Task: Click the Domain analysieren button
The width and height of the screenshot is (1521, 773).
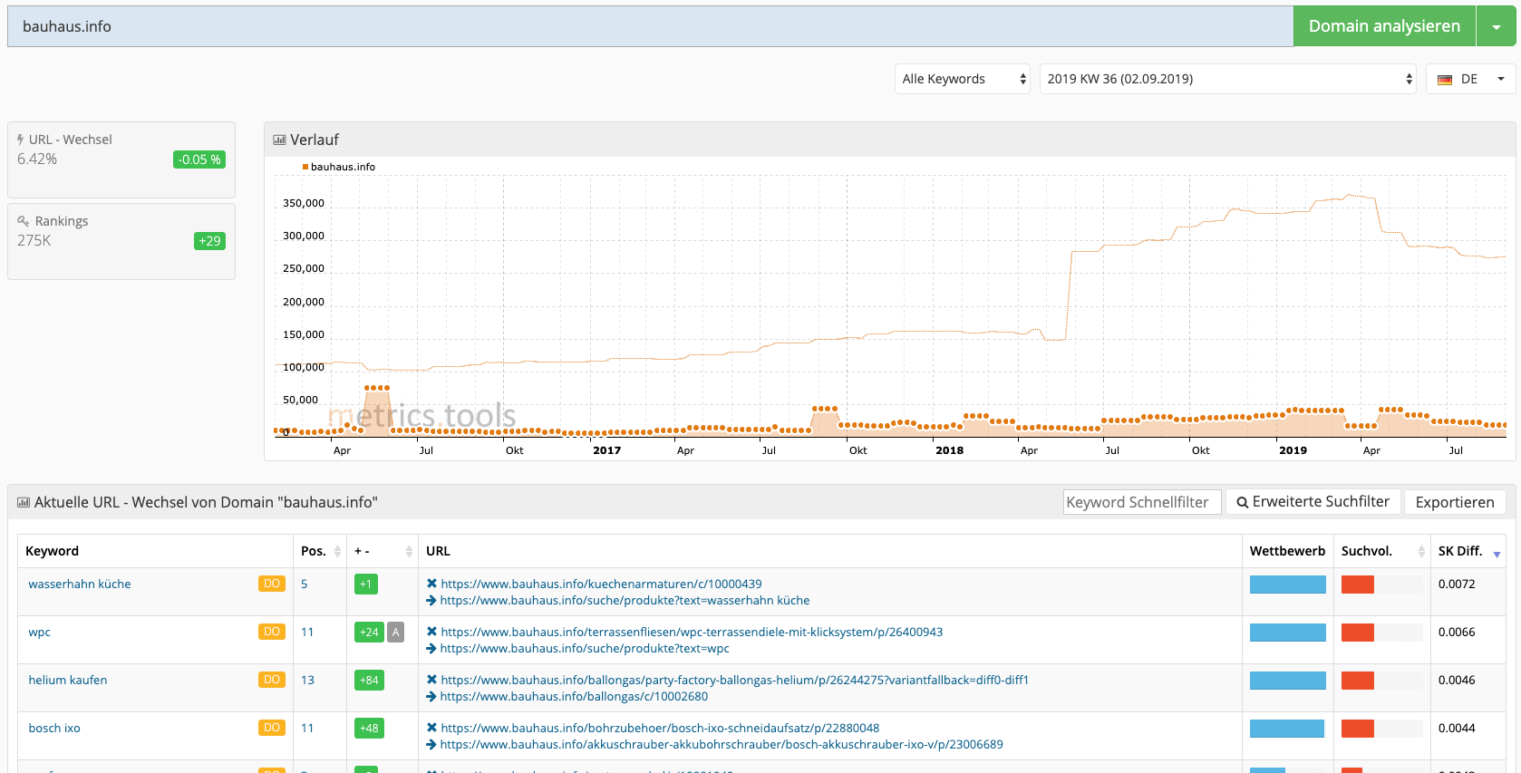Action: (x=1384, y=26)
